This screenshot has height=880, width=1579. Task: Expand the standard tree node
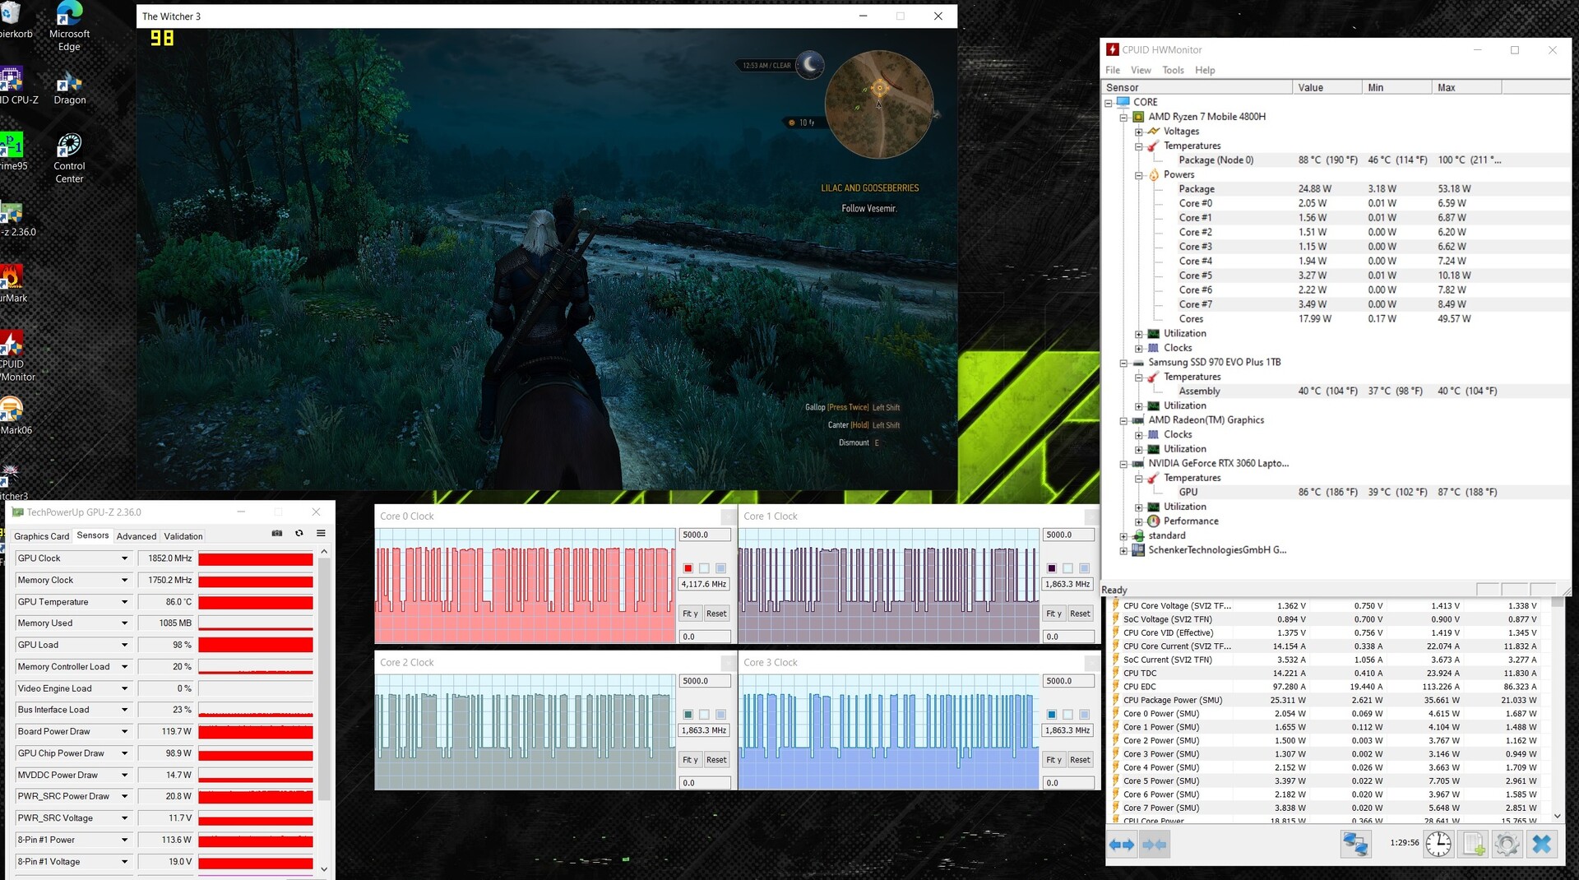1123,536
